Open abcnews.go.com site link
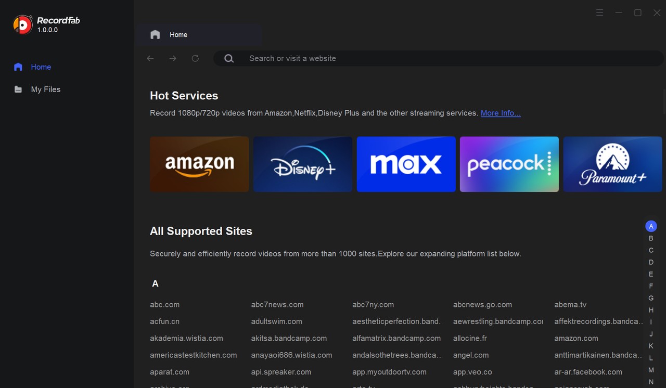Viewport: 666px width, 388px height. coord(482,305)
